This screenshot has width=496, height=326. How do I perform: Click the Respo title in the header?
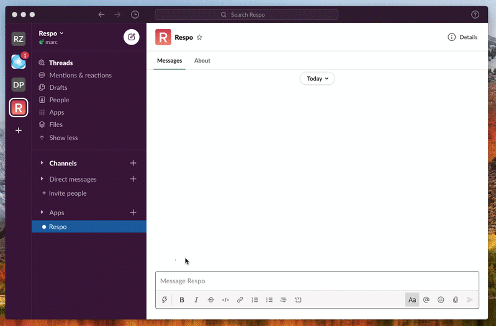(x=184, y=37)
